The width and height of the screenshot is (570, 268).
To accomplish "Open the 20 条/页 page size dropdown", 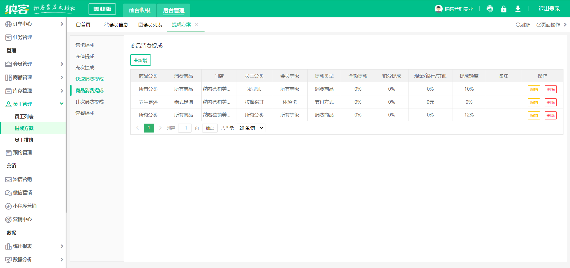I will pyautogui.click(x=251, y=128).
